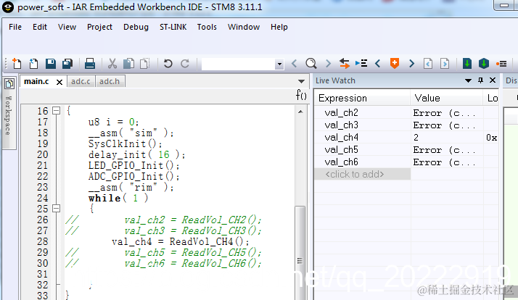Switch to the adc.c tab

point(81,81)
